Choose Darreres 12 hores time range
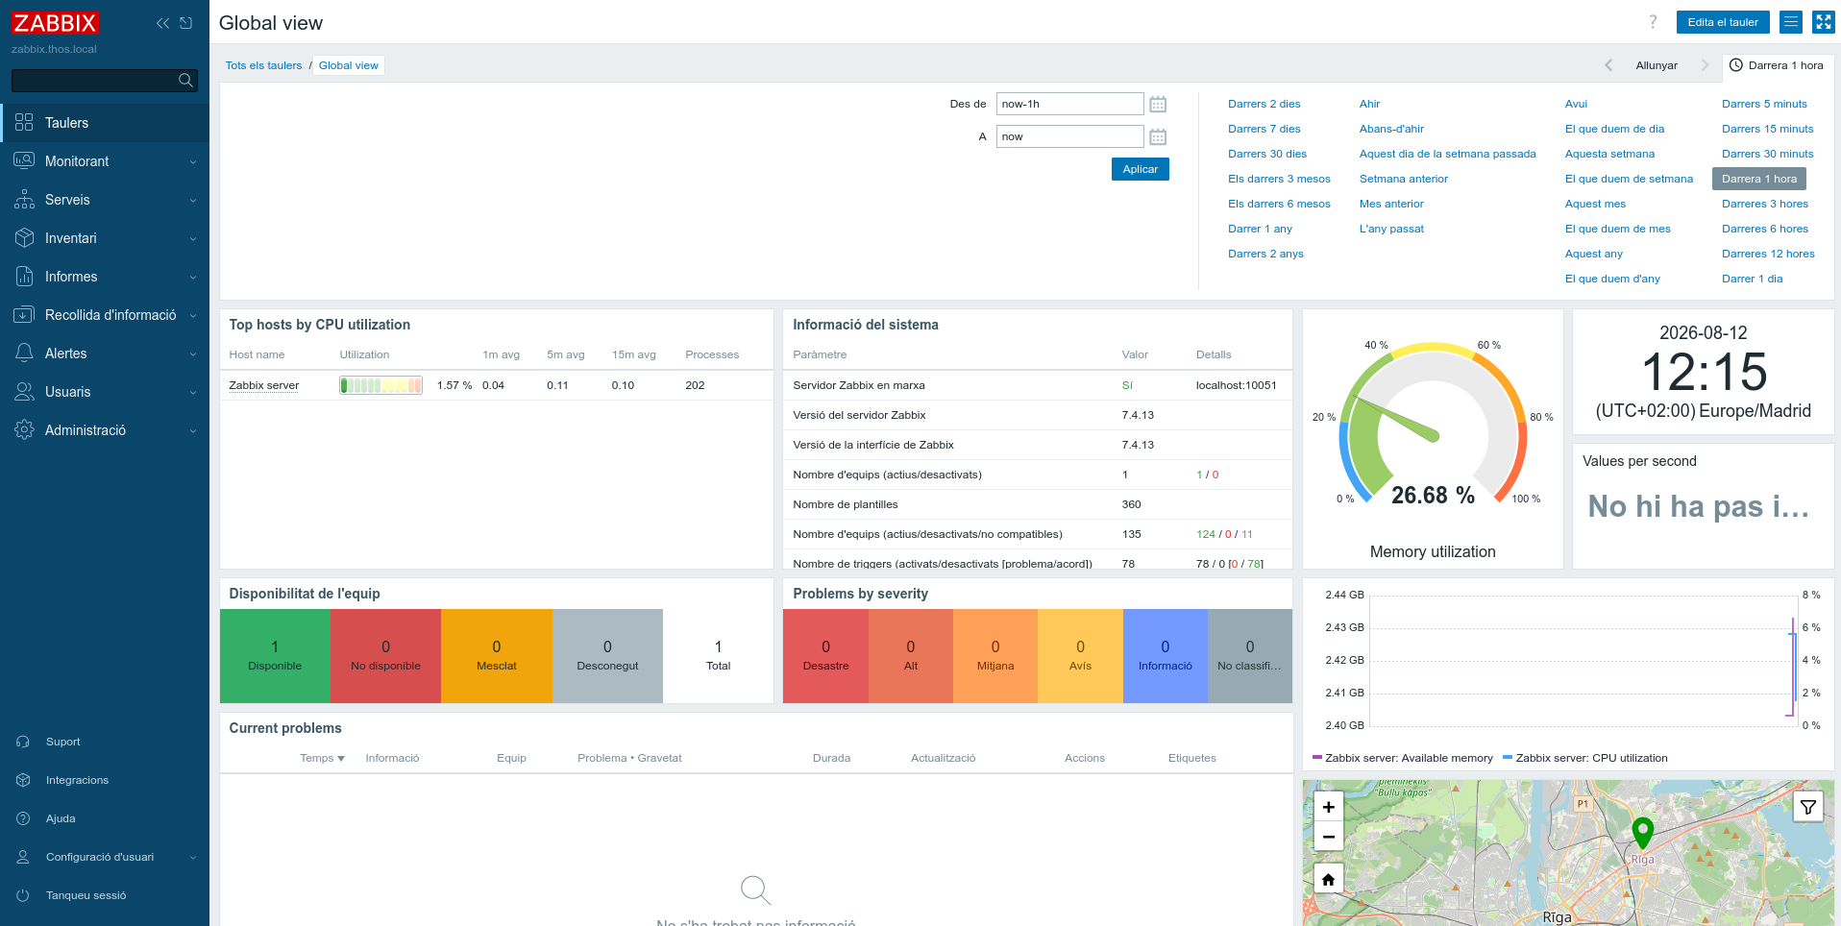Screen dimensions: 1841x926 tap(1768, 254)
